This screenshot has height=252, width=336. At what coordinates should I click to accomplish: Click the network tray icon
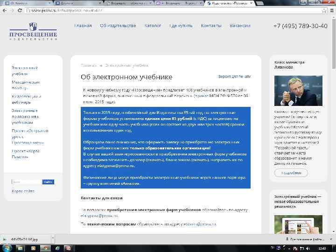pos(302,248)
